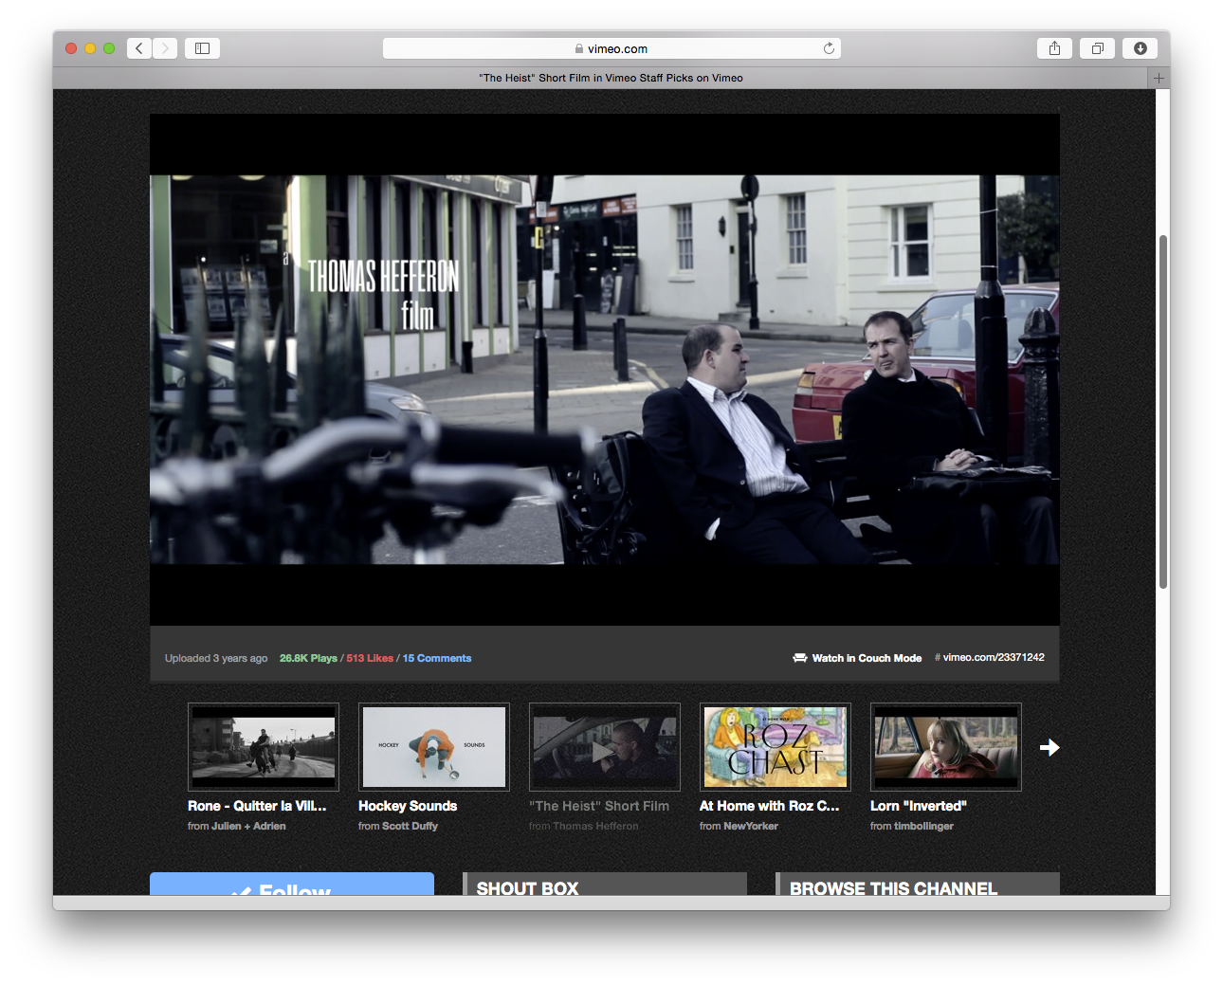The height and width of the screenshot is (986, 1223).
Task: Click the Hockey Sounds title link
Action: 408,806
